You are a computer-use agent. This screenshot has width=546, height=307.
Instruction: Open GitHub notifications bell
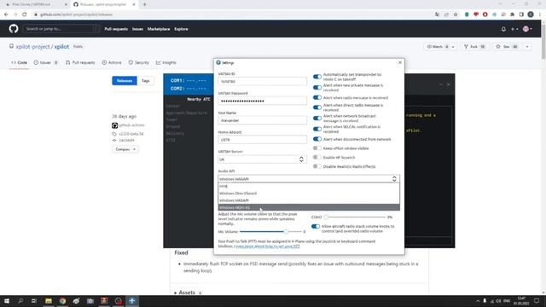click(x=503, y=29)
